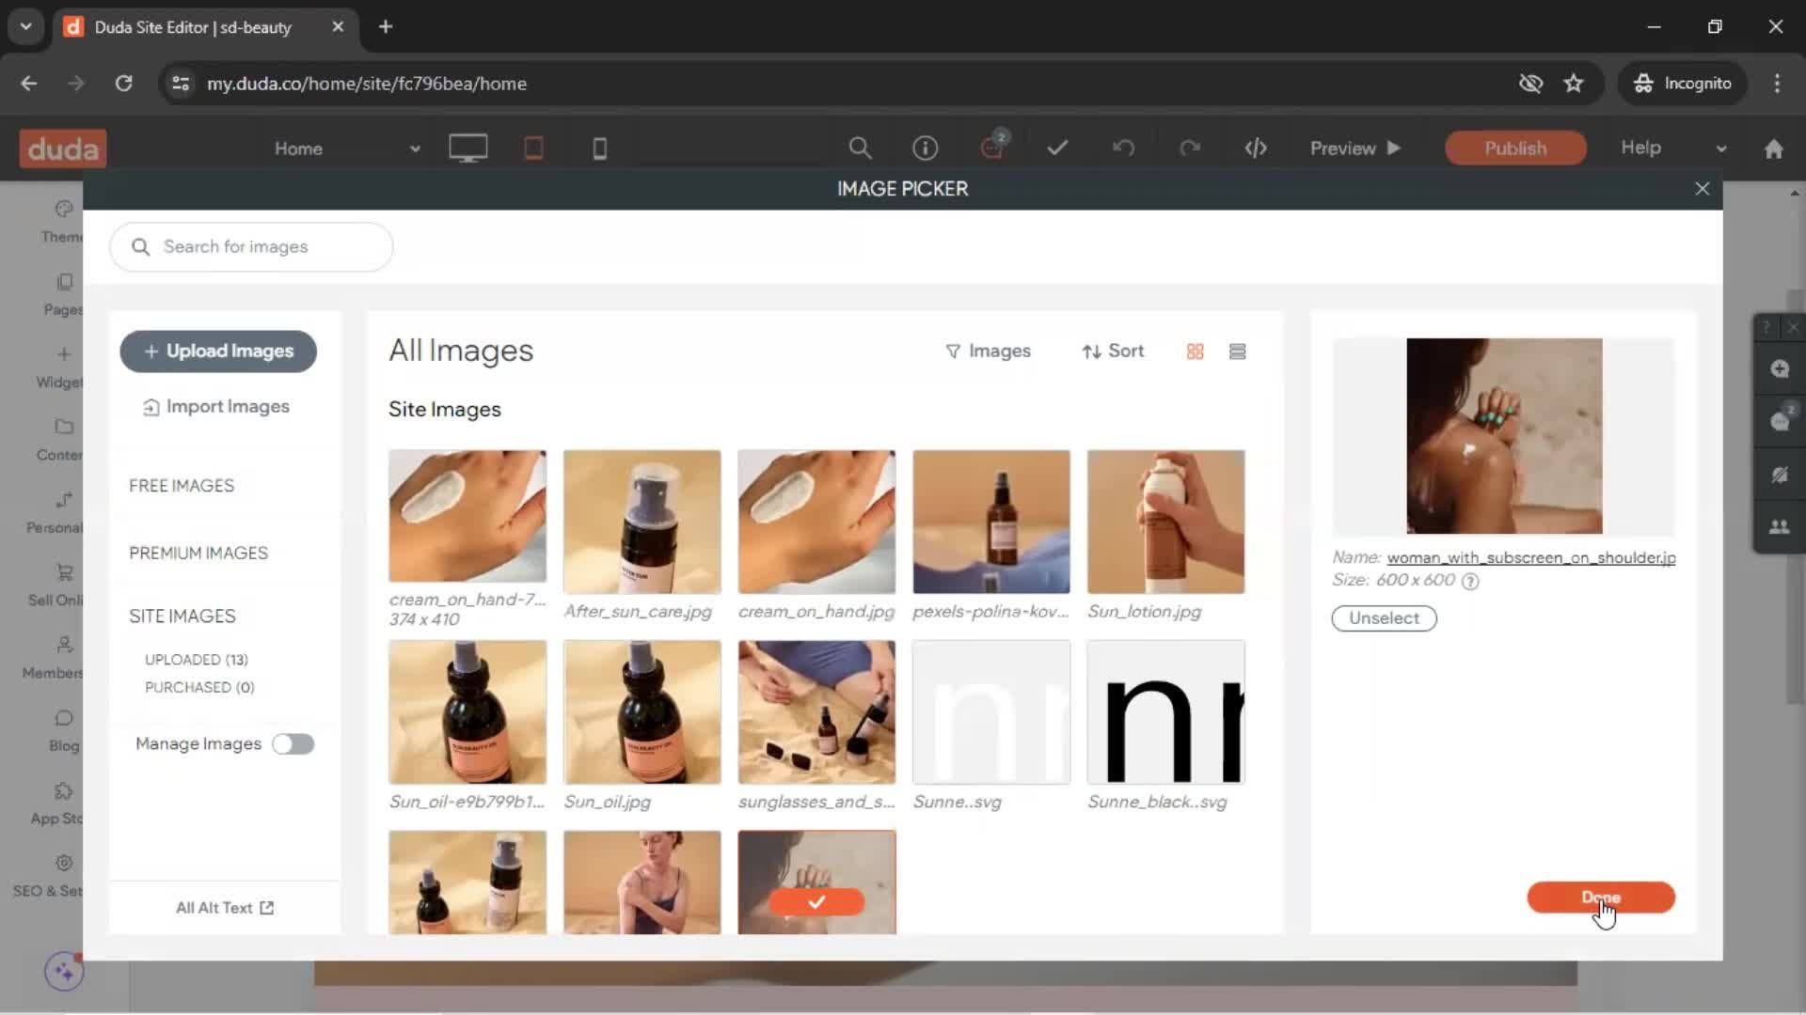Open site Preview
Viewport: 1806px width, 1015px height.
click(x=1355, y=148)
